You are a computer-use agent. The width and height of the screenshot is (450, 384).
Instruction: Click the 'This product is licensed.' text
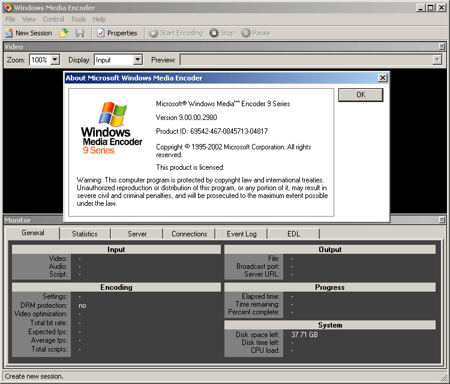(190, 167)
